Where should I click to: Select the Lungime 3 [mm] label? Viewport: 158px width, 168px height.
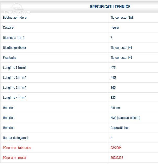(x=15, y=88)
